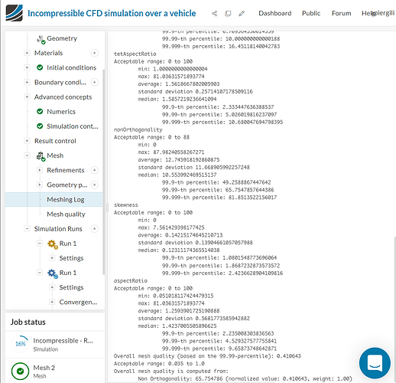This screenshot has height=383, width=396.
Task: Expand the Result control node
Action: [27, 141]
